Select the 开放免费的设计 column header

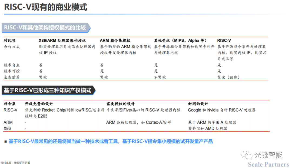tap(39, 104)
